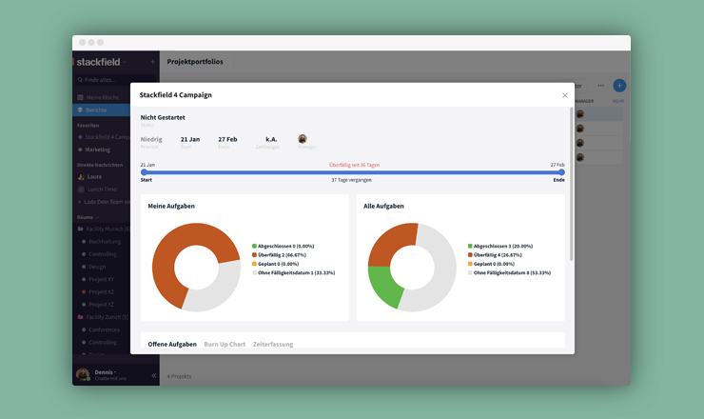Open the stackfield organization dropdown
The width and height of the screenshot is (704, 419).
(x=125, y=62)
